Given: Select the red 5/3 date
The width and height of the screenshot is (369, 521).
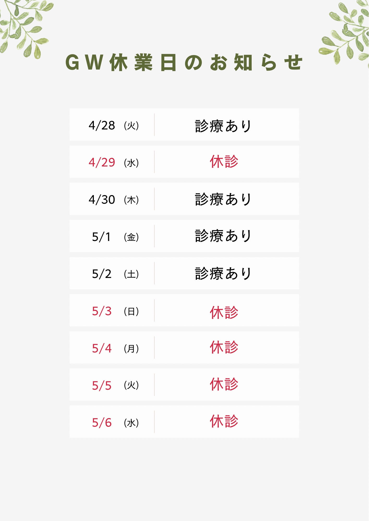Looking at the screenshot, I should coord(102,311).
